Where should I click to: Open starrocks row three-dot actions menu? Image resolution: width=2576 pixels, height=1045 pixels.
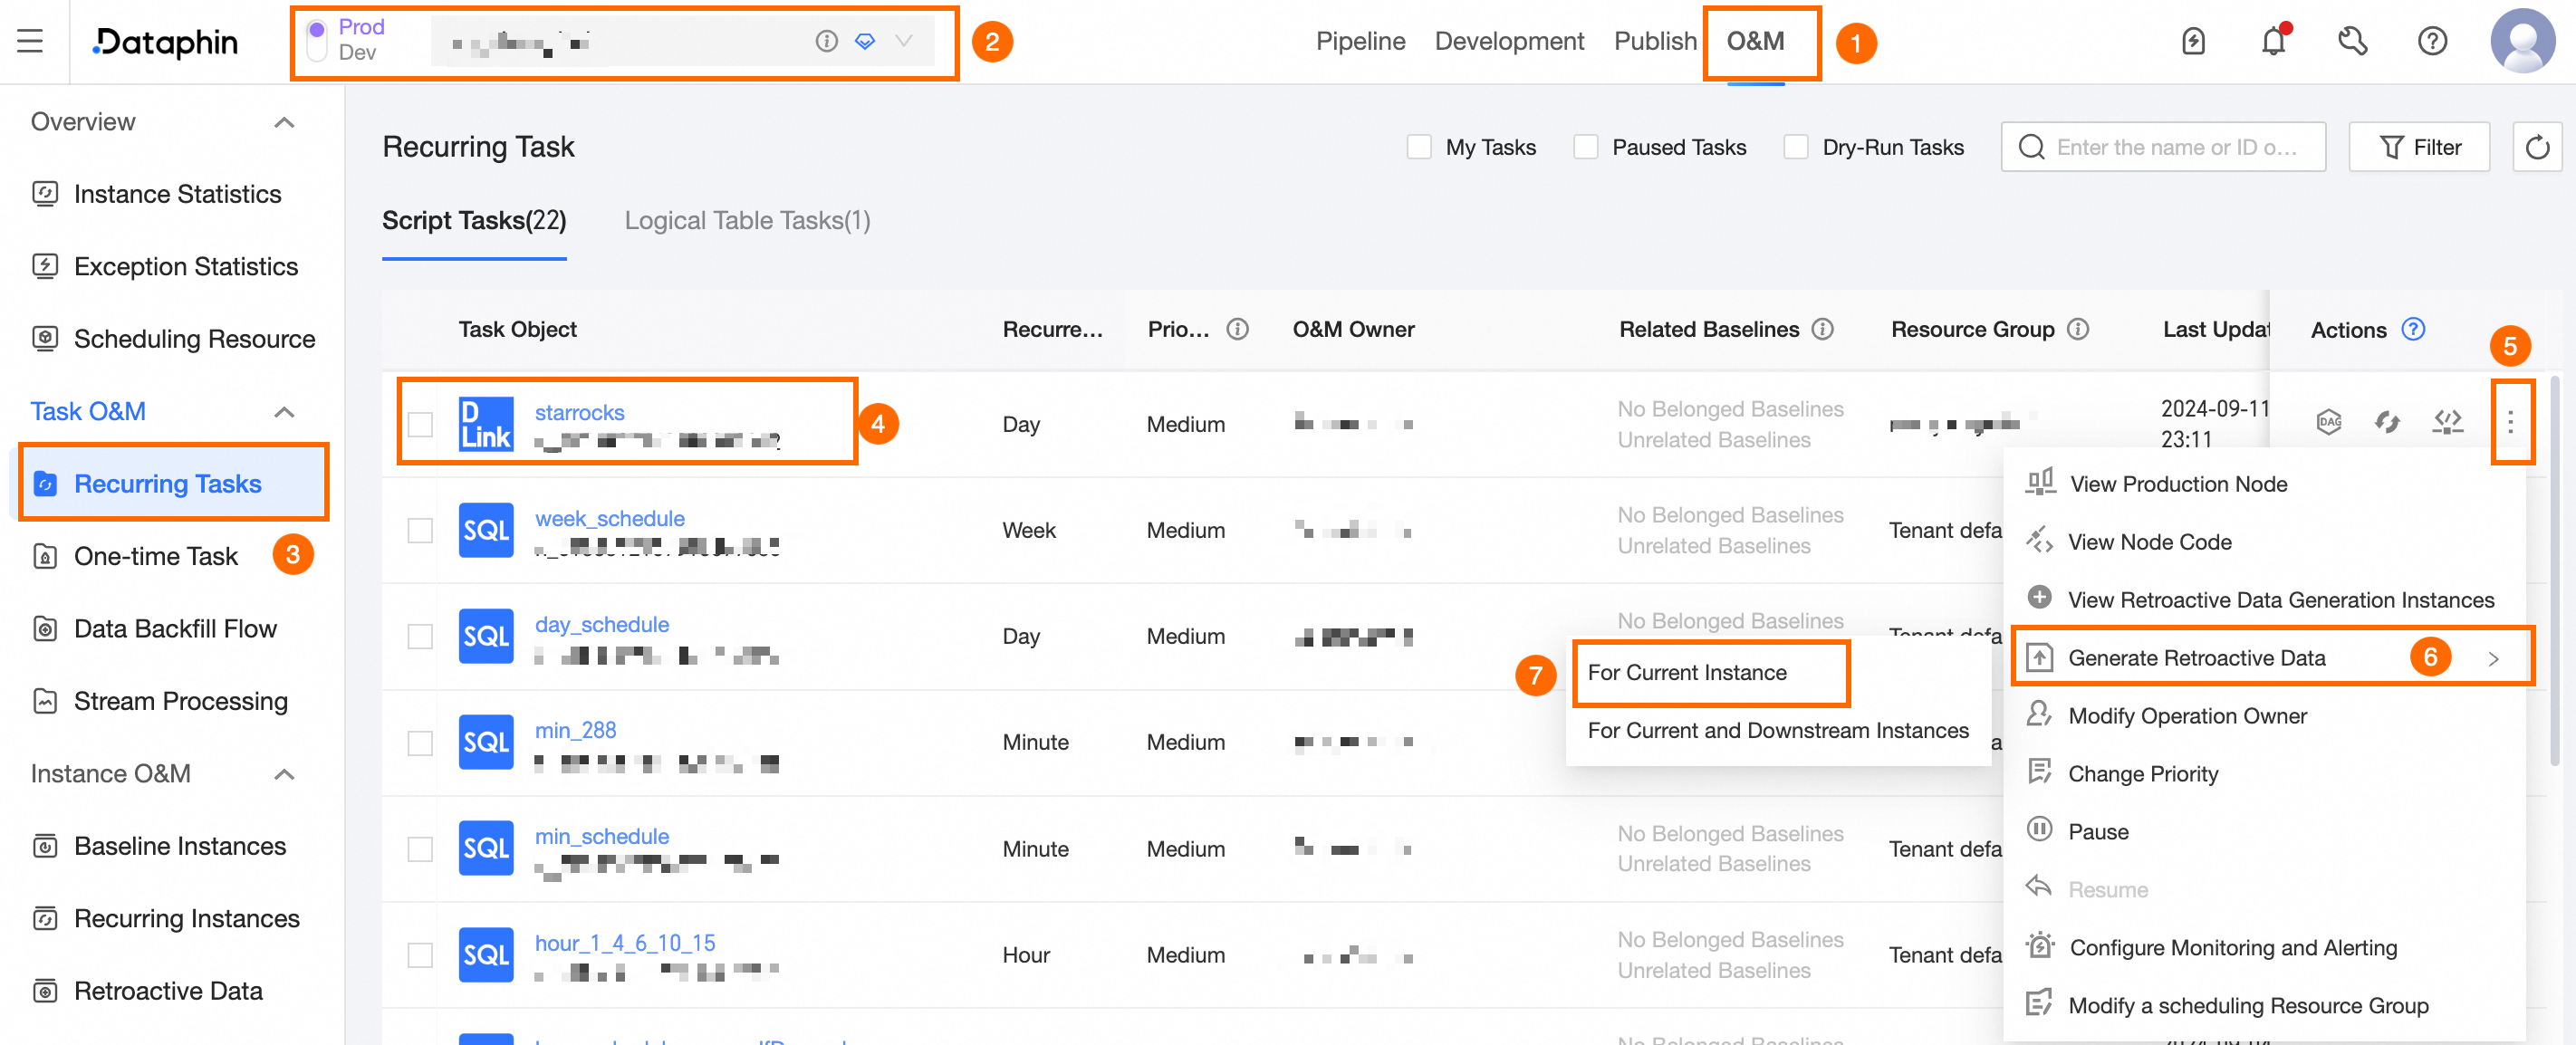2510,422
